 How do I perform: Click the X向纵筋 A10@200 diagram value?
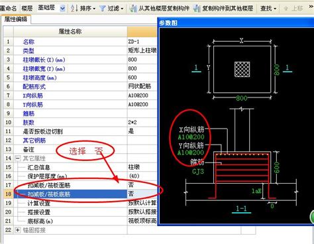coord(191,137)
